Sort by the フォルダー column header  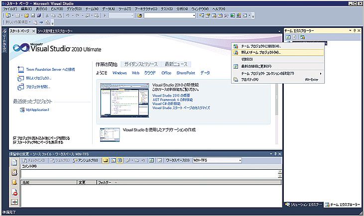coord(189,182)
